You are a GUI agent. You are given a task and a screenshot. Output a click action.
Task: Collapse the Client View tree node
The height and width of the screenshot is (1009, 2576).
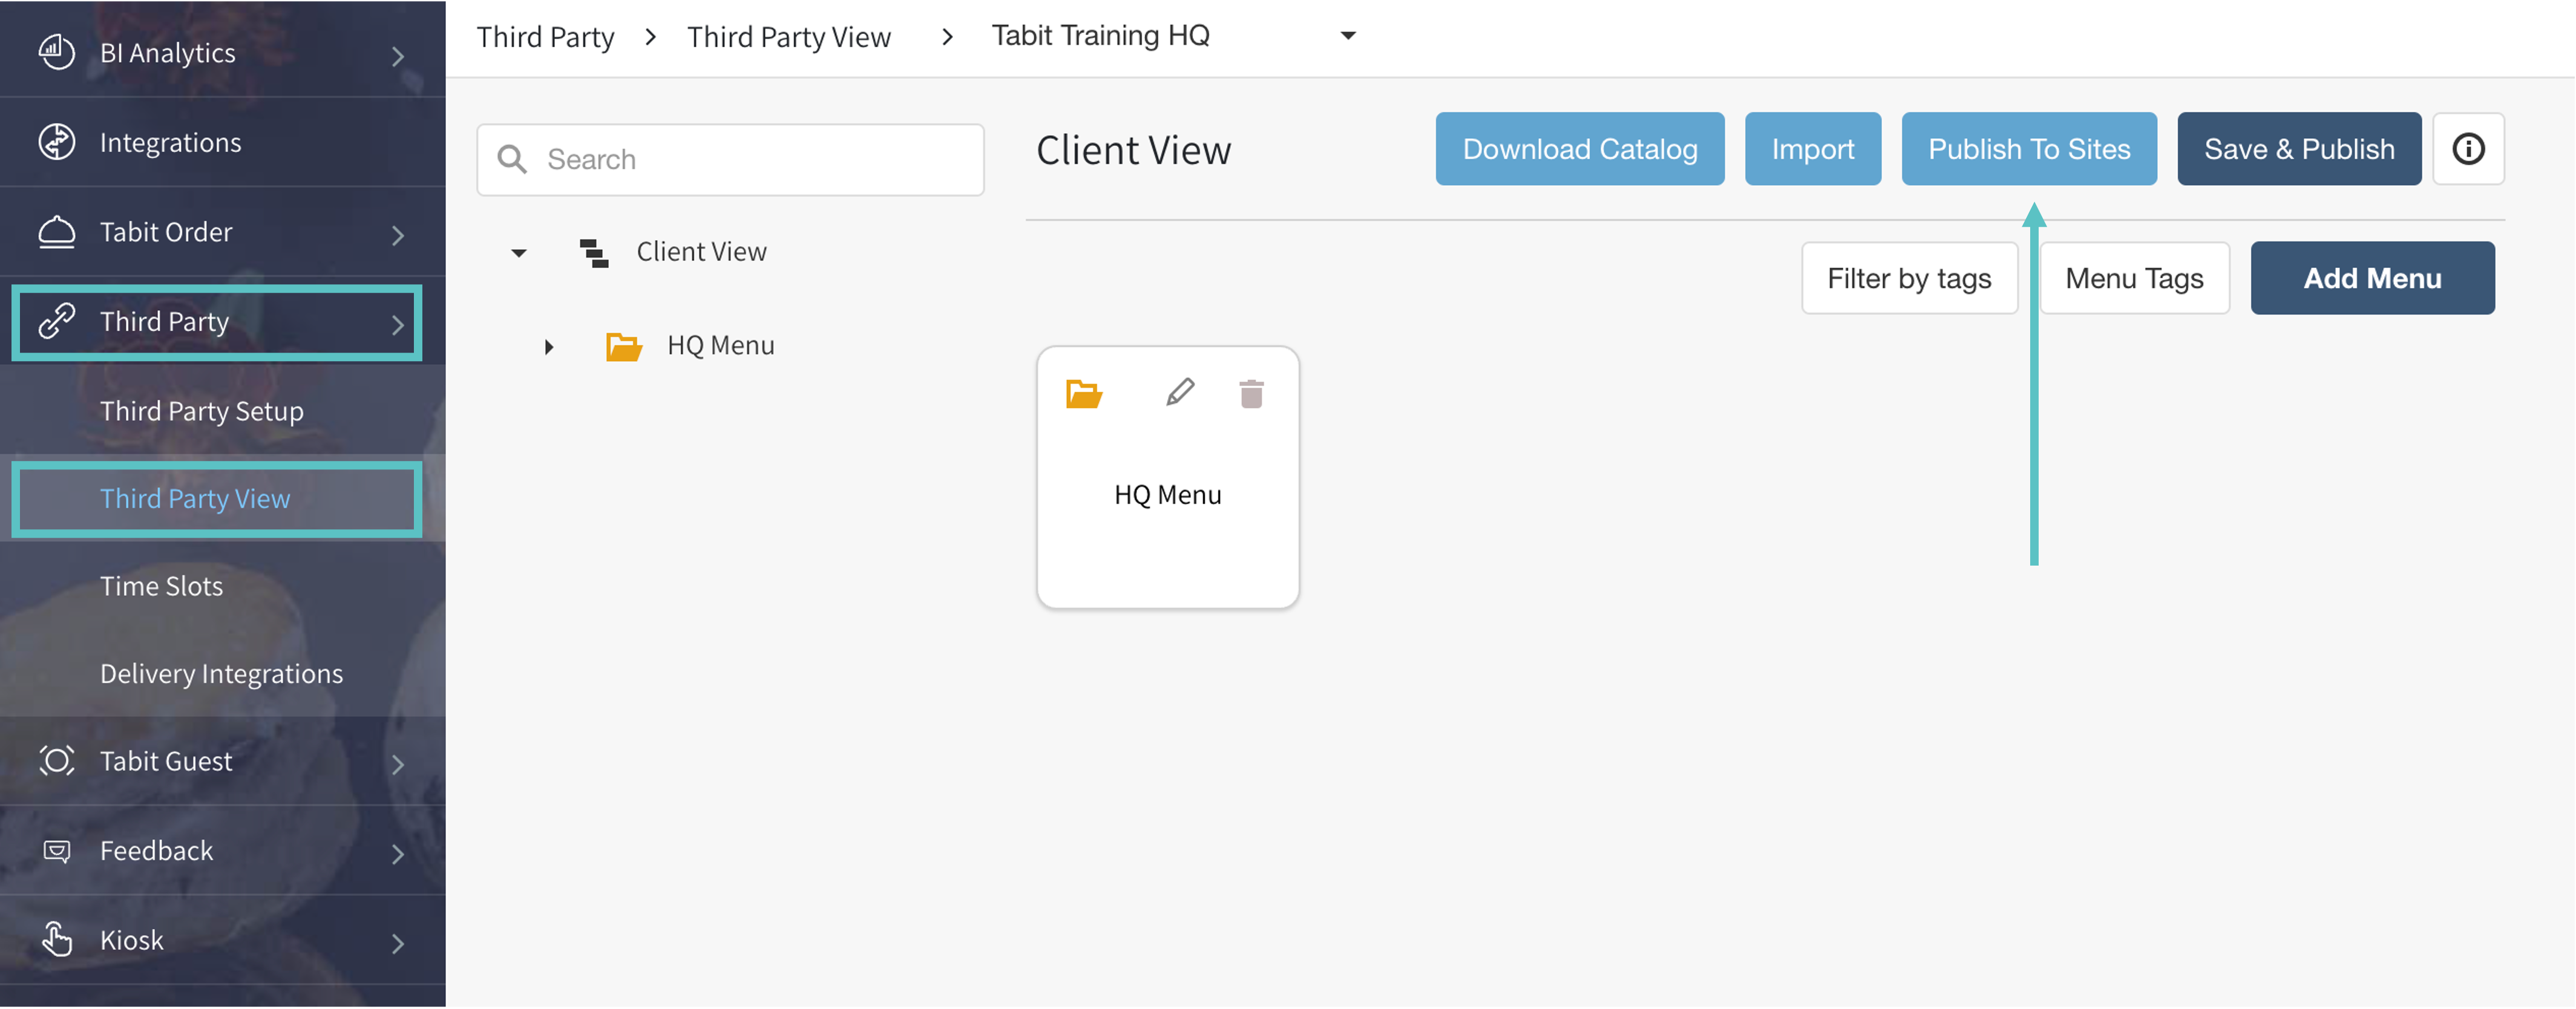pos(519,252)
